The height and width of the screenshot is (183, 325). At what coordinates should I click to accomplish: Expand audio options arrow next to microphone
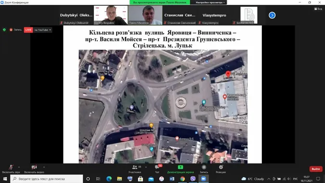coord(19,167)
